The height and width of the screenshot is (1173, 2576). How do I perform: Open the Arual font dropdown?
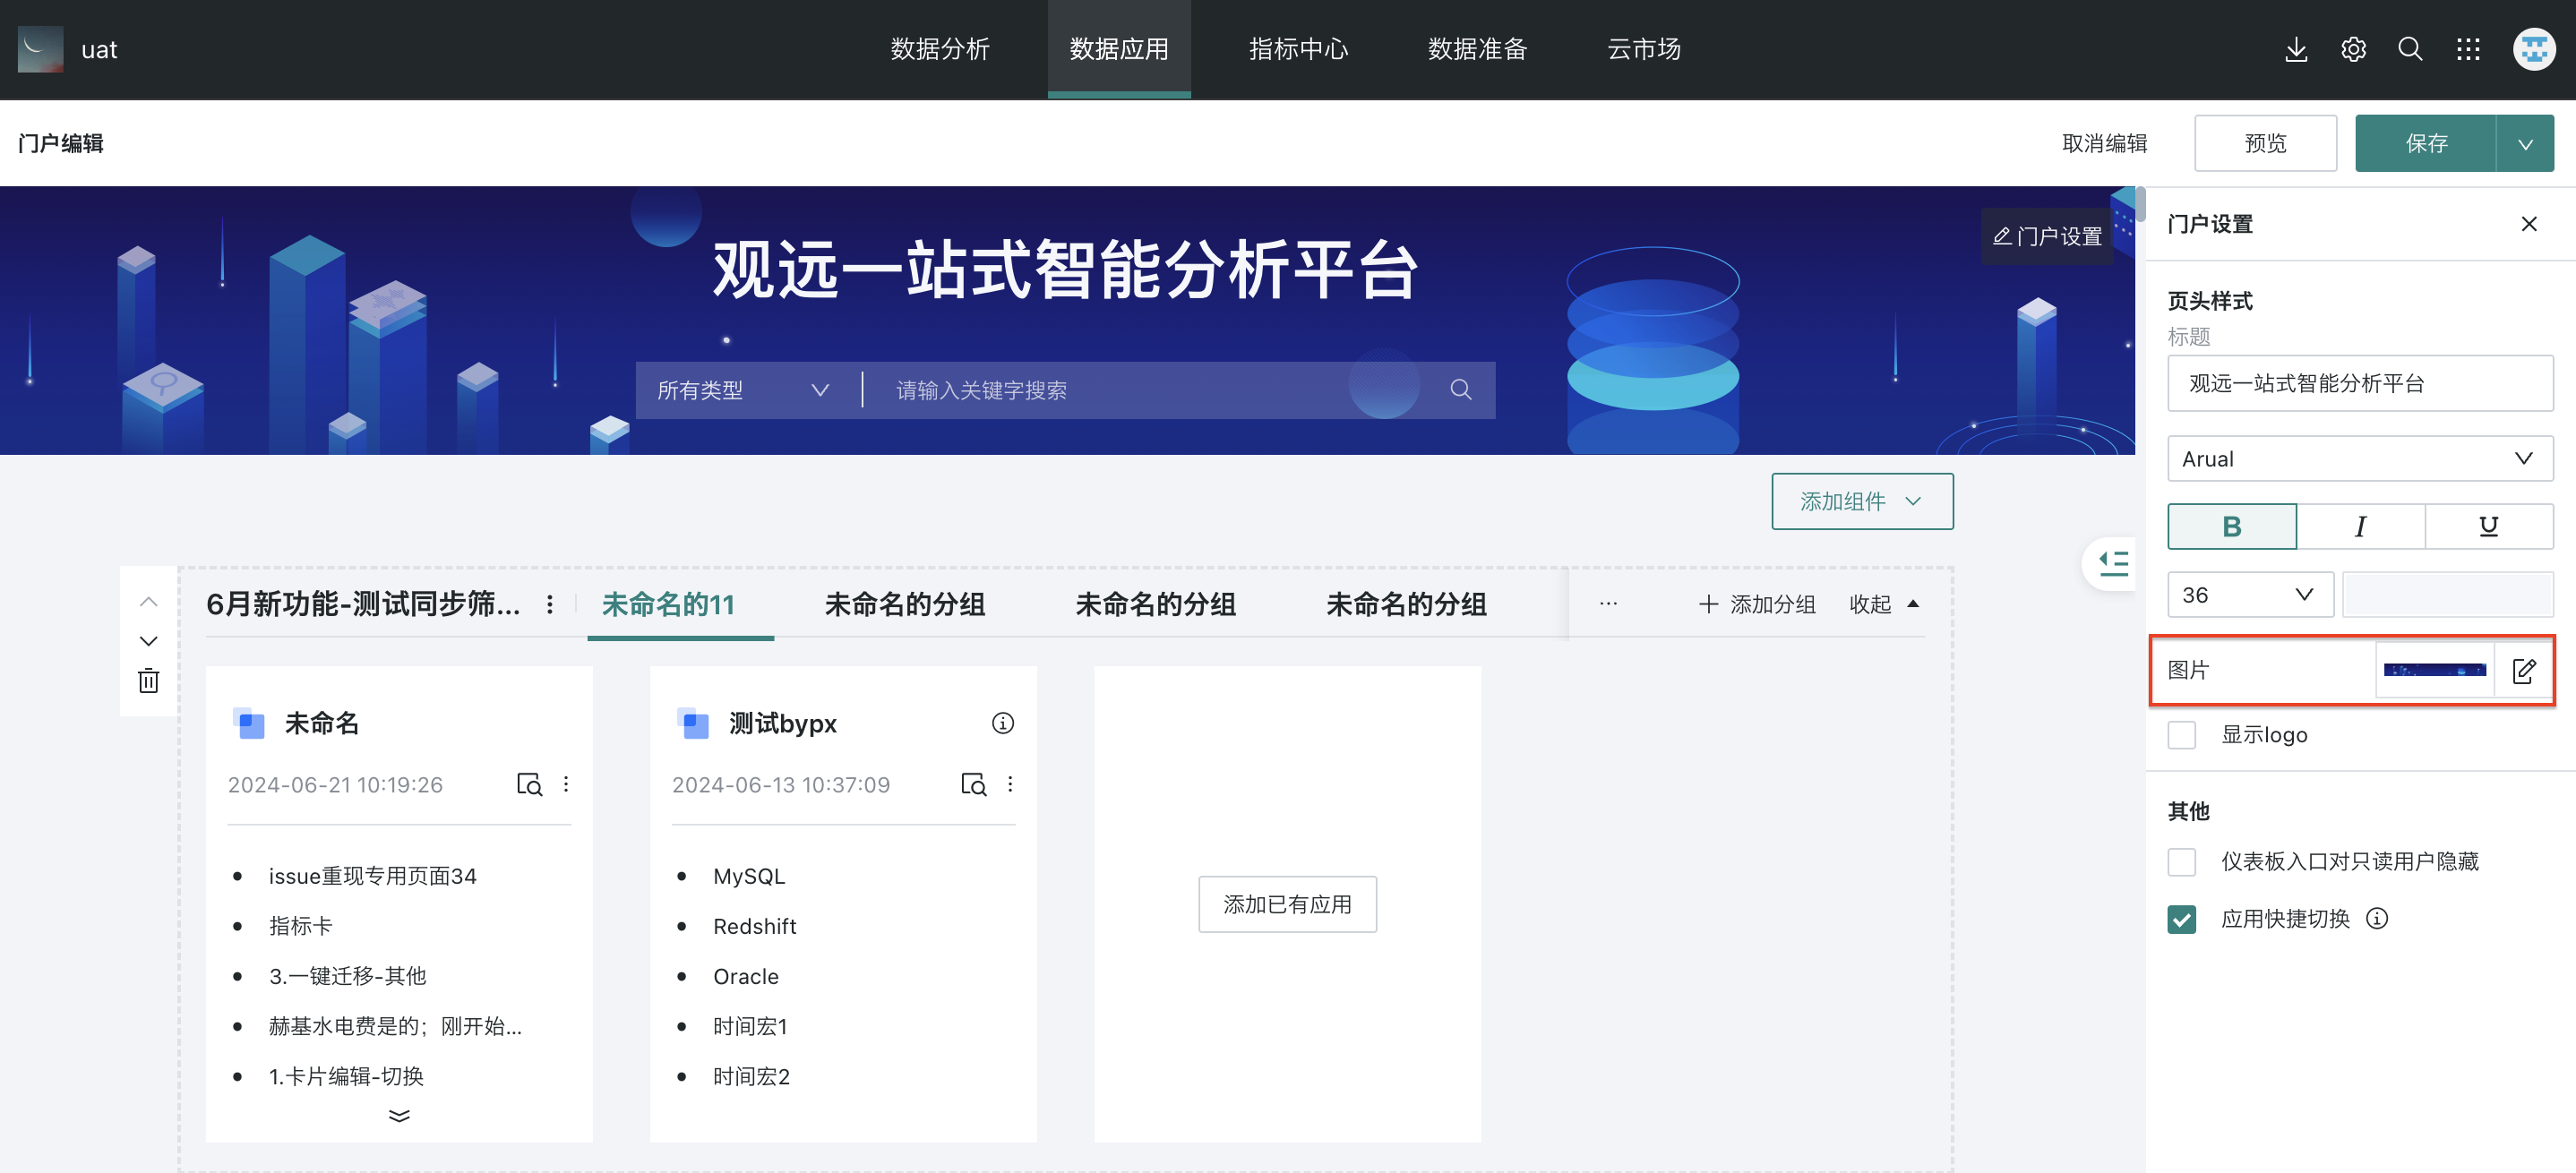(2359, 459)
